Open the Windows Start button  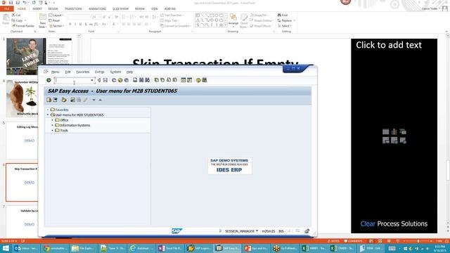click(x=6, y=248)
